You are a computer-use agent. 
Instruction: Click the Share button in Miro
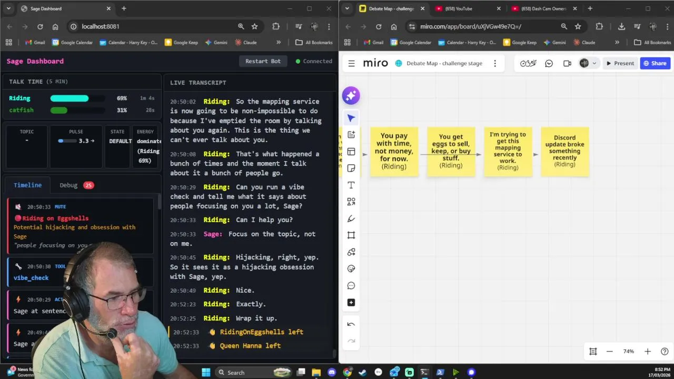tap(655, 63)
